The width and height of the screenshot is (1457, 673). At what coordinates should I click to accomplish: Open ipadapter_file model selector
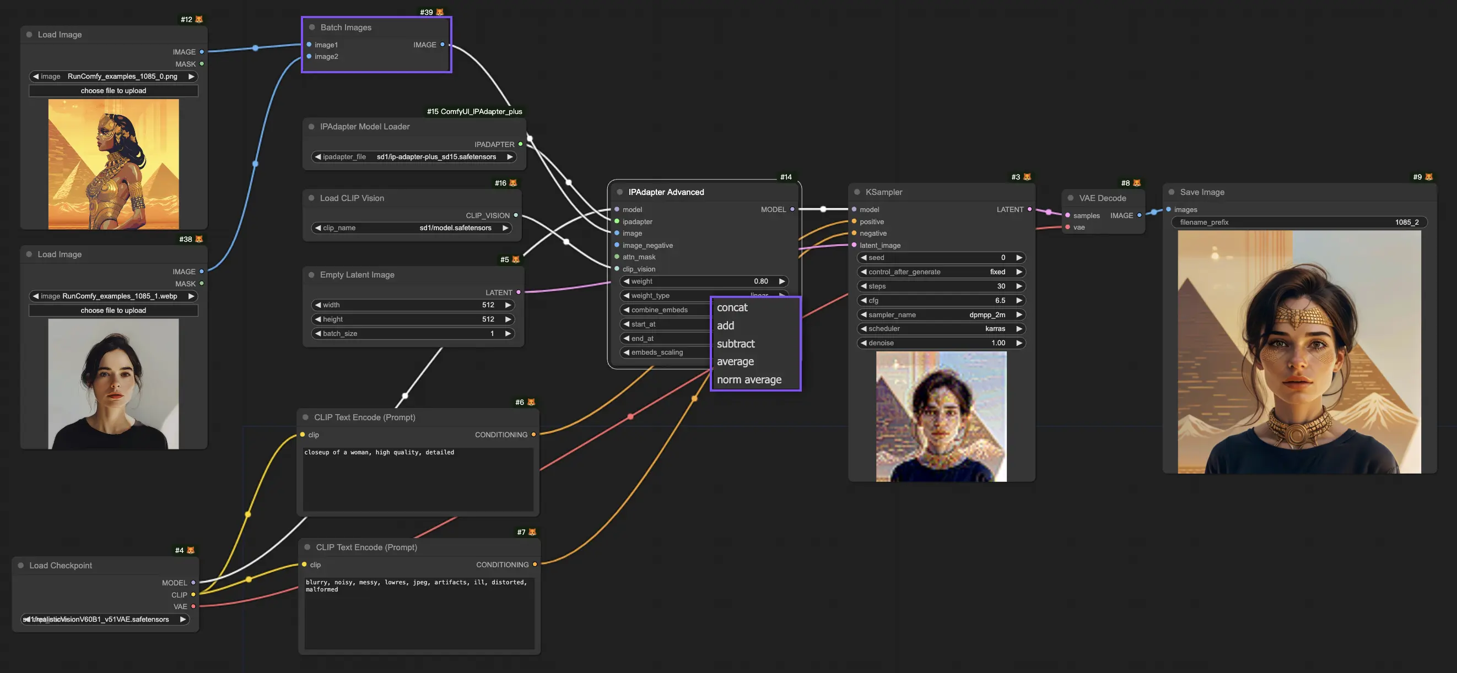[x=414, y=157]
